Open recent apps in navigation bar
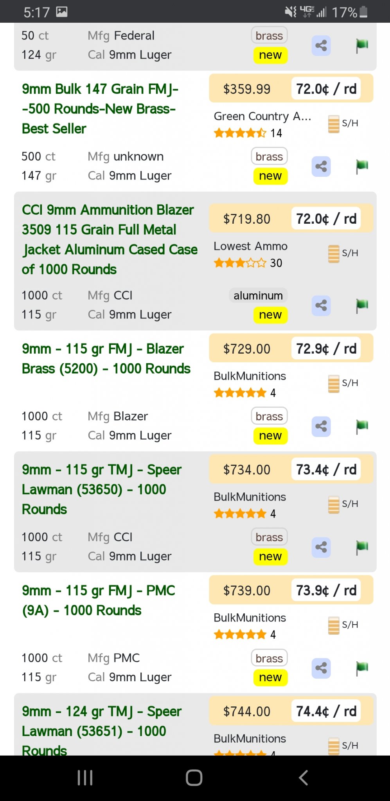This screenshot has height=801, width=390. tap(85, 778)
